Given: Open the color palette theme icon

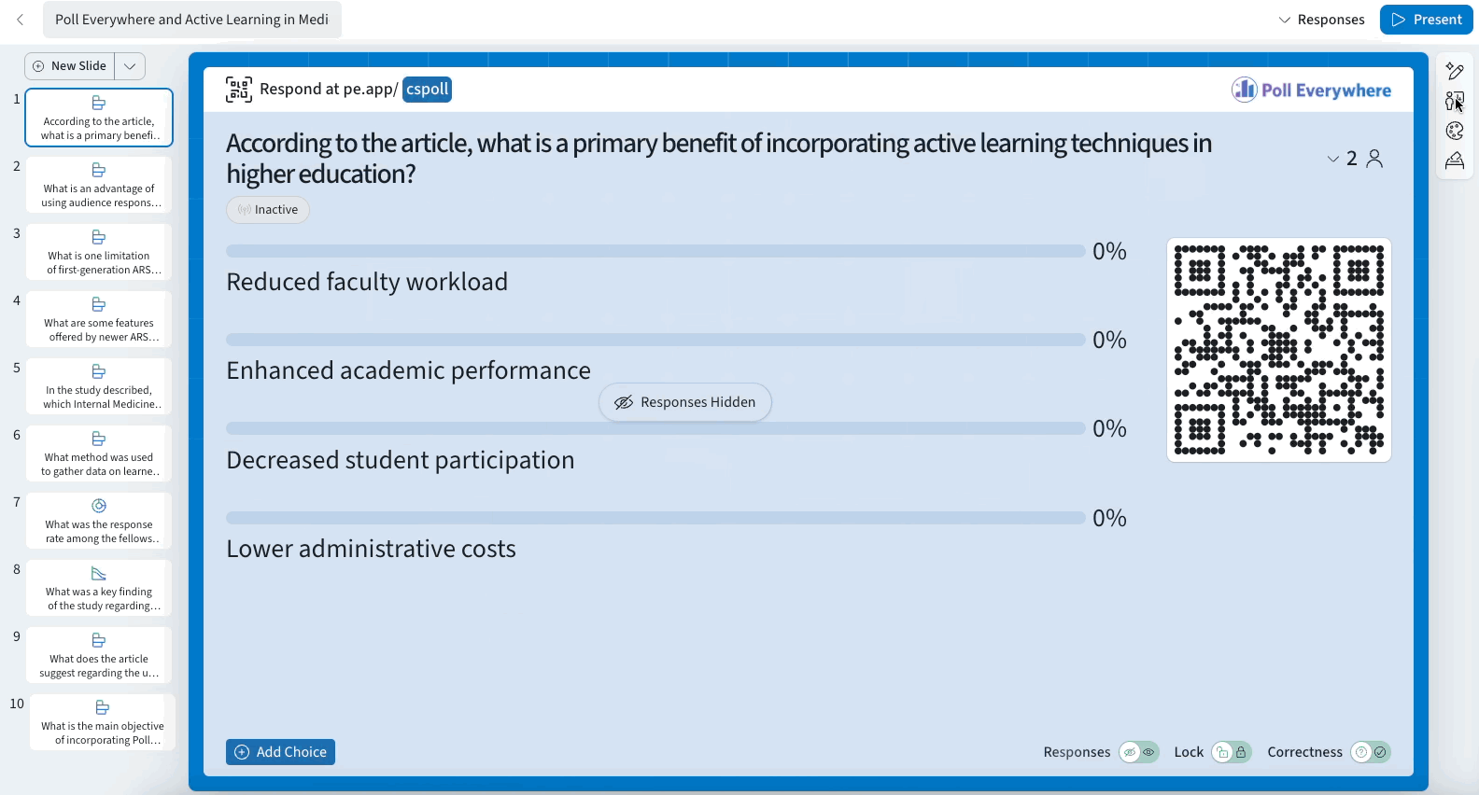Looking at the screenshot, I should [1455, 131].
